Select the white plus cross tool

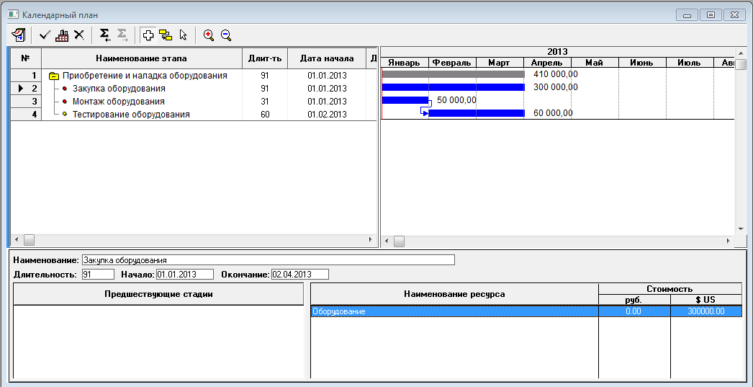click(x=148, y=35)
